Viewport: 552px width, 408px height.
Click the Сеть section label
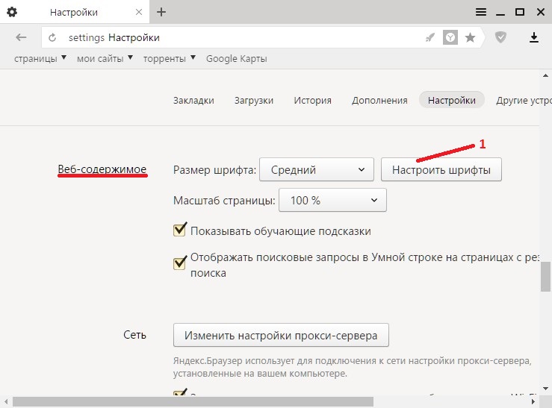point(134,335)
